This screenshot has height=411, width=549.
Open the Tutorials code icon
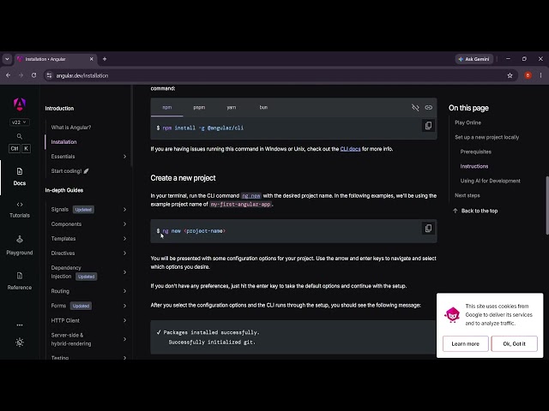(20, 205)
